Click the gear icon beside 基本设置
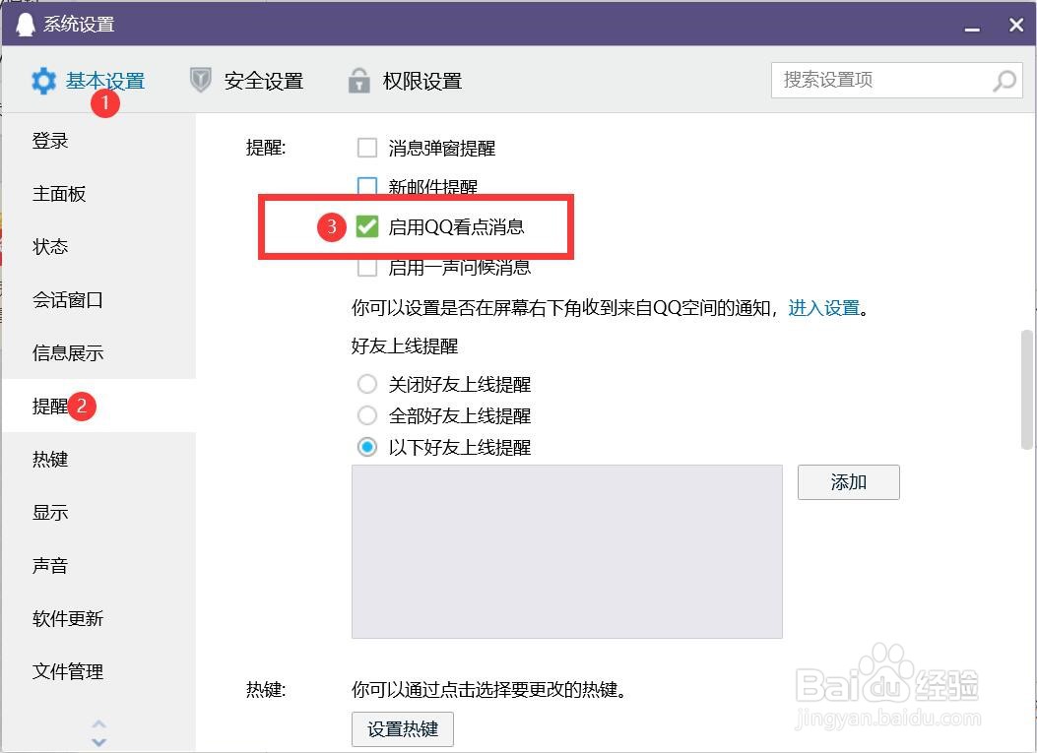Viewport: 1037px width, 753px height. (43, 81)
